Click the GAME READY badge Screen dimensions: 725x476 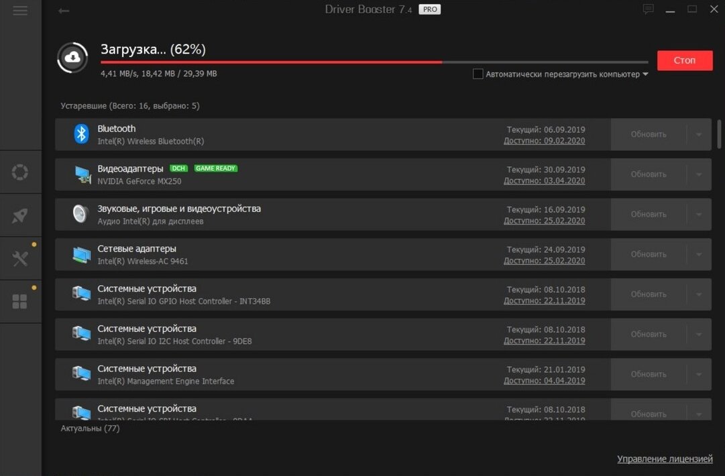click(215, 168)
